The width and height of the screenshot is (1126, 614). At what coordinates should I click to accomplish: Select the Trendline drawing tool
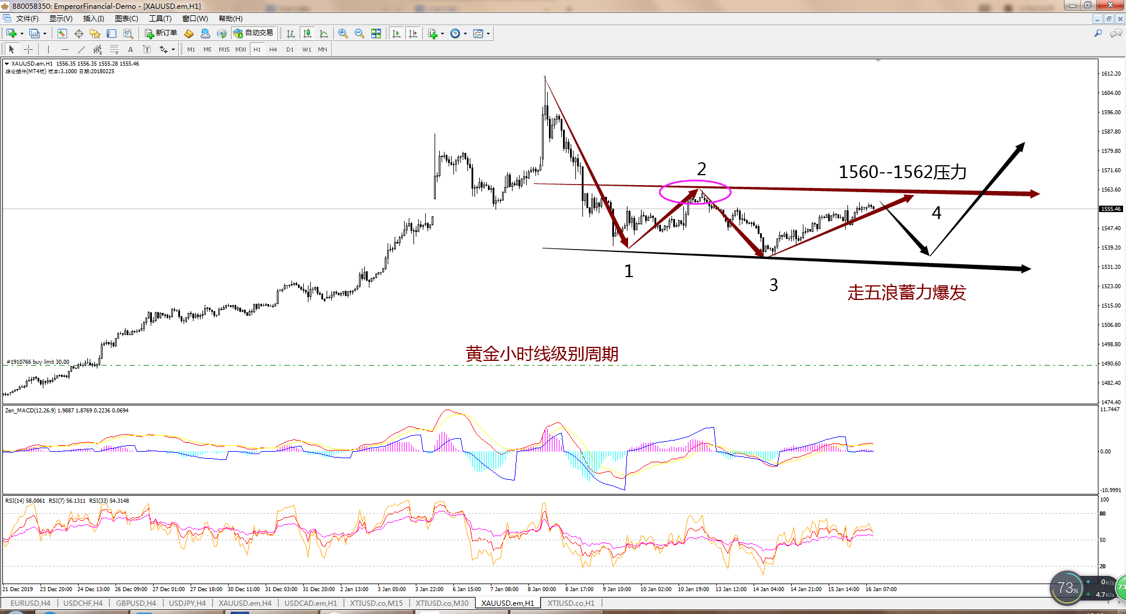(81, 49)
